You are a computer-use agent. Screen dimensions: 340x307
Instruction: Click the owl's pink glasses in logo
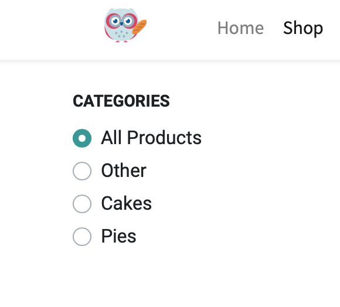121,21
